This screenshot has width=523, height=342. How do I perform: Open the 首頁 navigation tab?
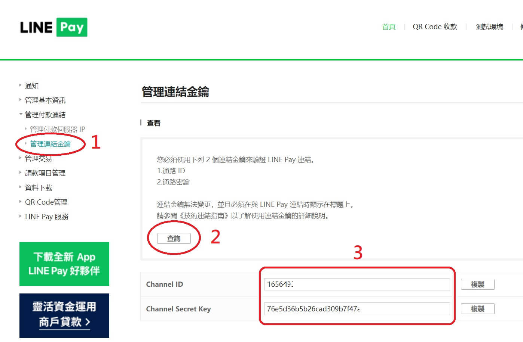click(389, 27)
